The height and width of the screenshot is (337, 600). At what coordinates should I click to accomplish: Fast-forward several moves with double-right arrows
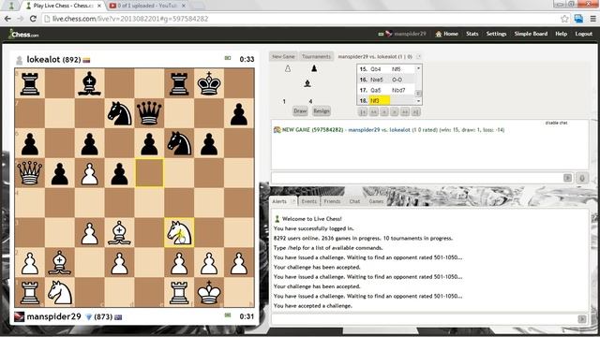coord(405,112)
